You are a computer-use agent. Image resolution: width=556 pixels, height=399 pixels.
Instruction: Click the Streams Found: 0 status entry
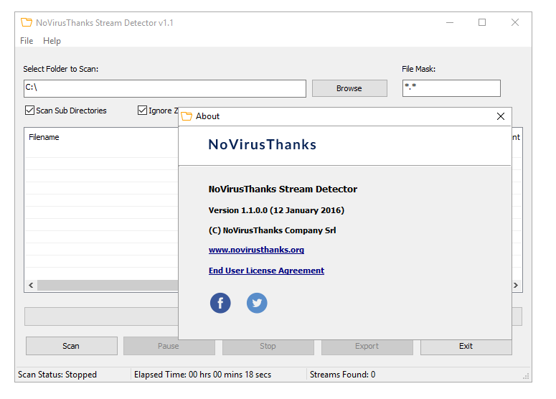tap(342, 375)
